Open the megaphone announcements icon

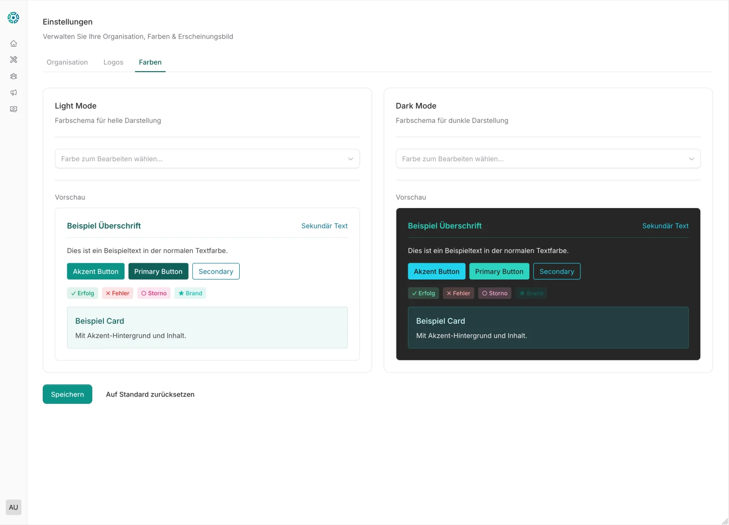(x=14, y=93)
